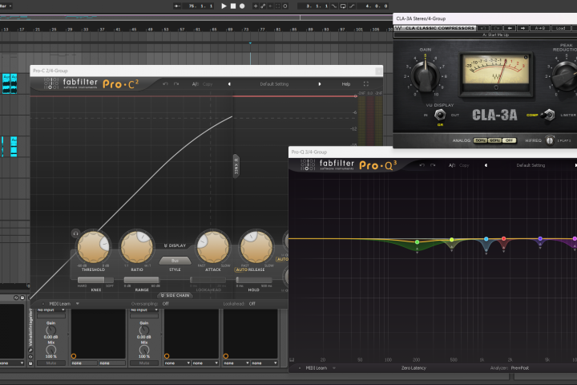Open the Knee side panel tab in Pro-C 2
Viewport: 577px width, 385px height.
pyautogui.click(x=236, y=166)
